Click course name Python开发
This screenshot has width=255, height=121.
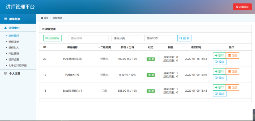click(x=73, y=75)
